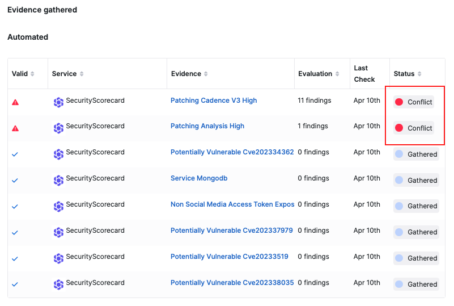Sort table by Service column arrows
Image resolution: width=454 pixels, height=306 pixels.
coord(82,74)
